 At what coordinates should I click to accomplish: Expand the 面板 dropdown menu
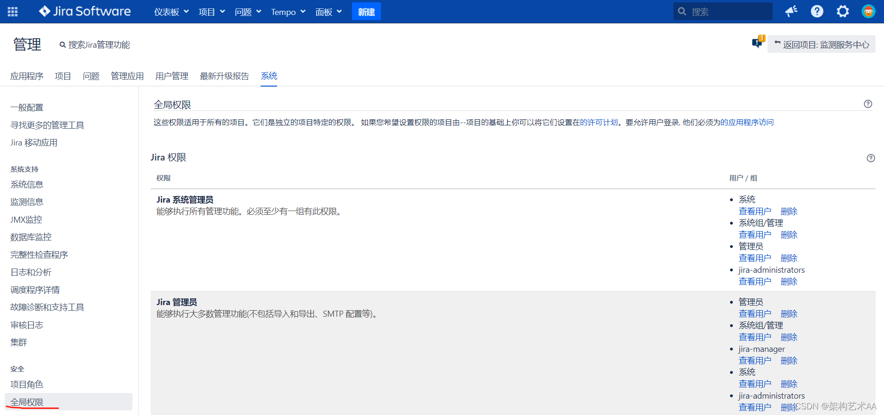click(x=329, y=12)
